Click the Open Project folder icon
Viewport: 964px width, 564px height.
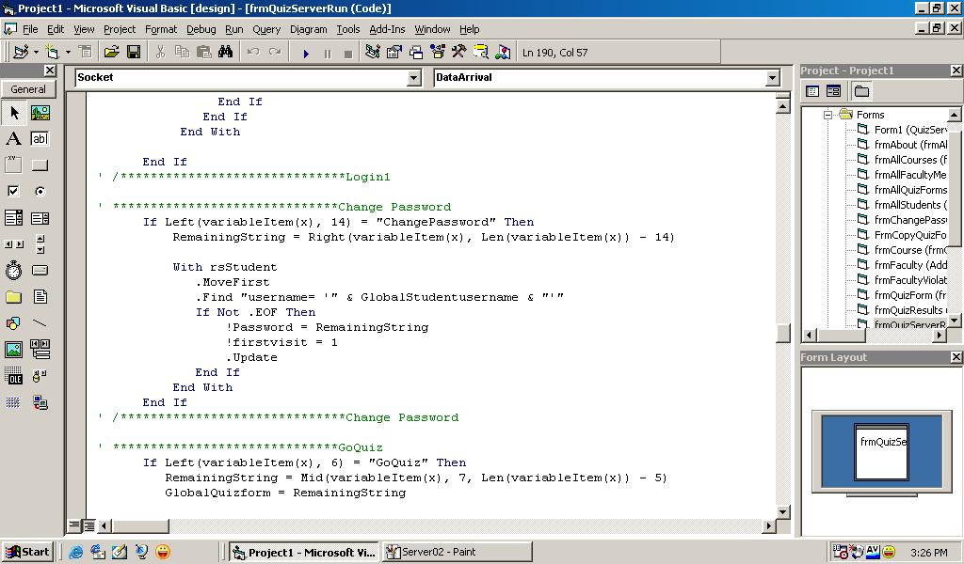coord(111,52)
